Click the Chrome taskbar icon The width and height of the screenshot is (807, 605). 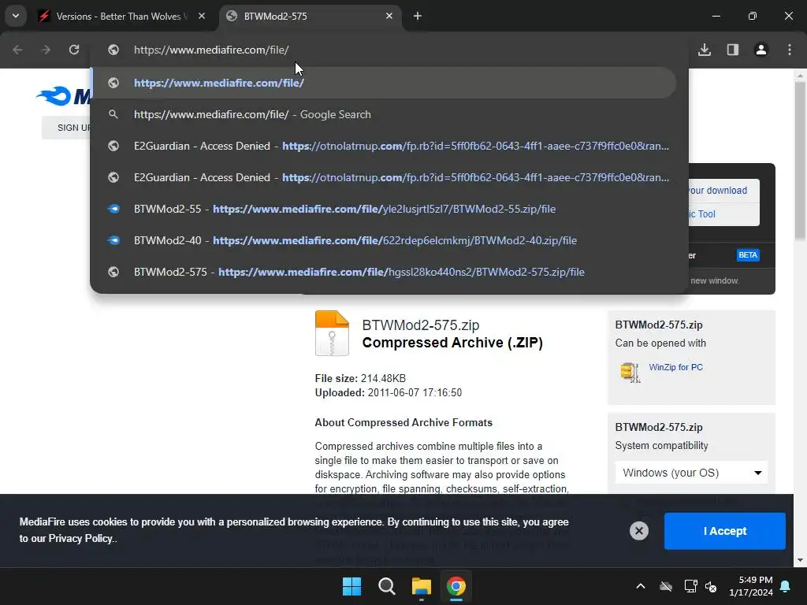tap(456, 586)
